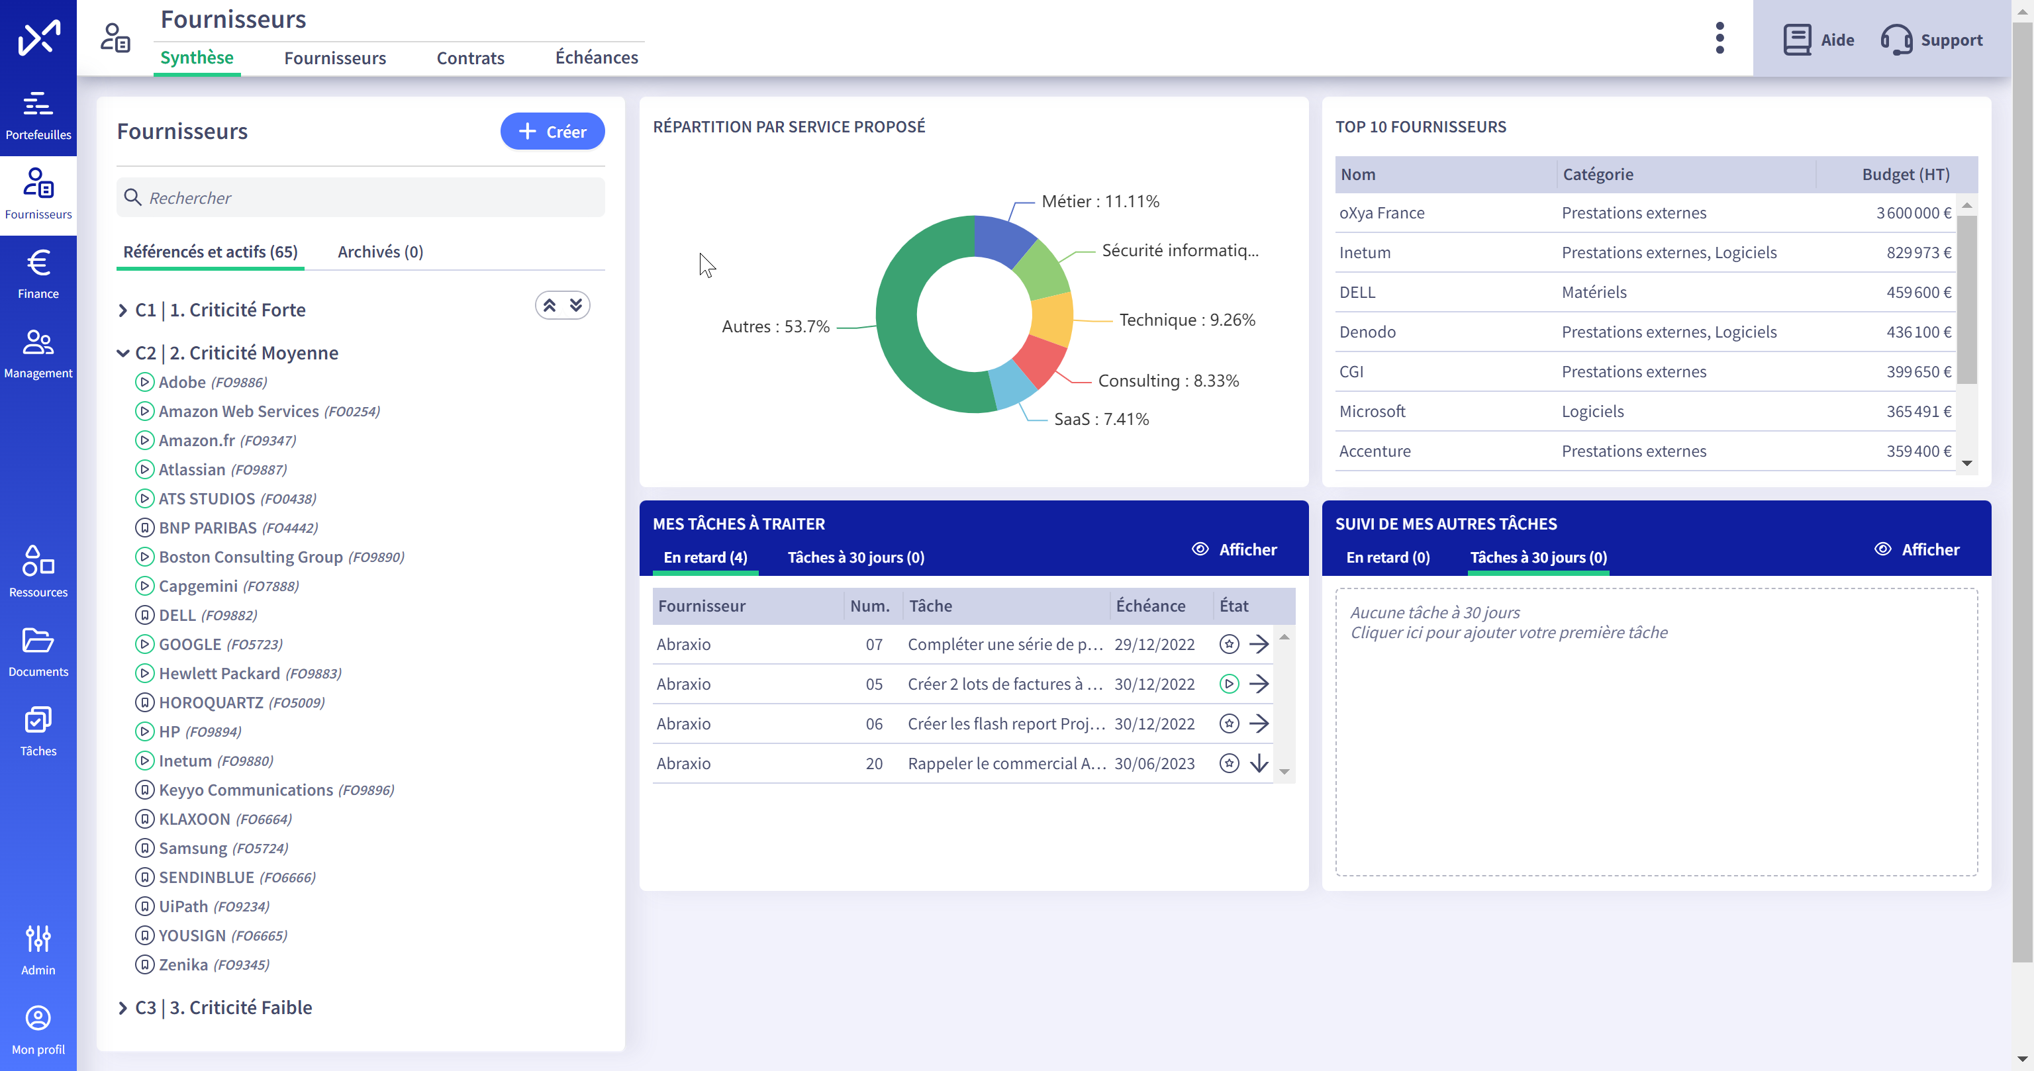
Task: Open the Admin settings in sidebar
Action: [38, 951]
